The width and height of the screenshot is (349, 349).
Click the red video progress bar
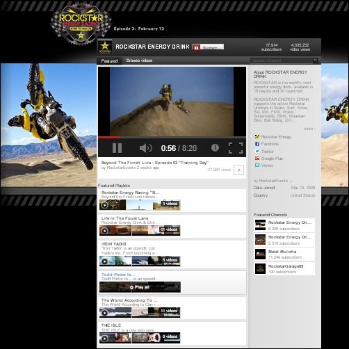(x=109, y=138)
